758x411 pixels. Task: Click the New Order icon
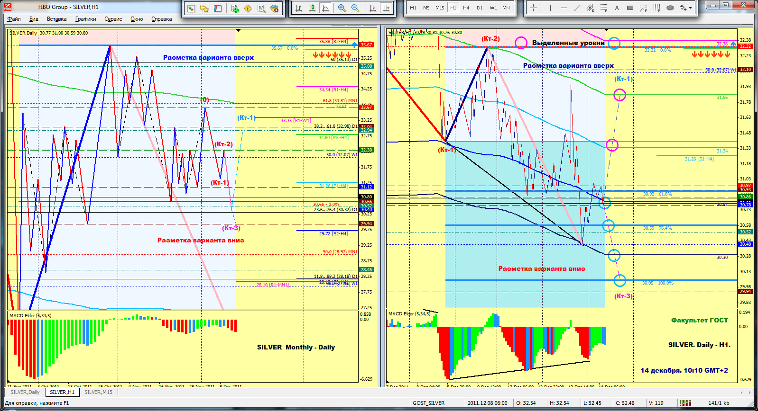(x=235, y=8)
